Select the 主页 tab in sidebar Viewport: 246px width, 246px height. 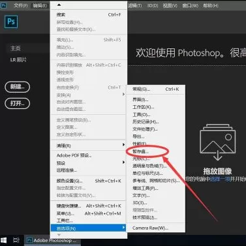click(16, 48)
